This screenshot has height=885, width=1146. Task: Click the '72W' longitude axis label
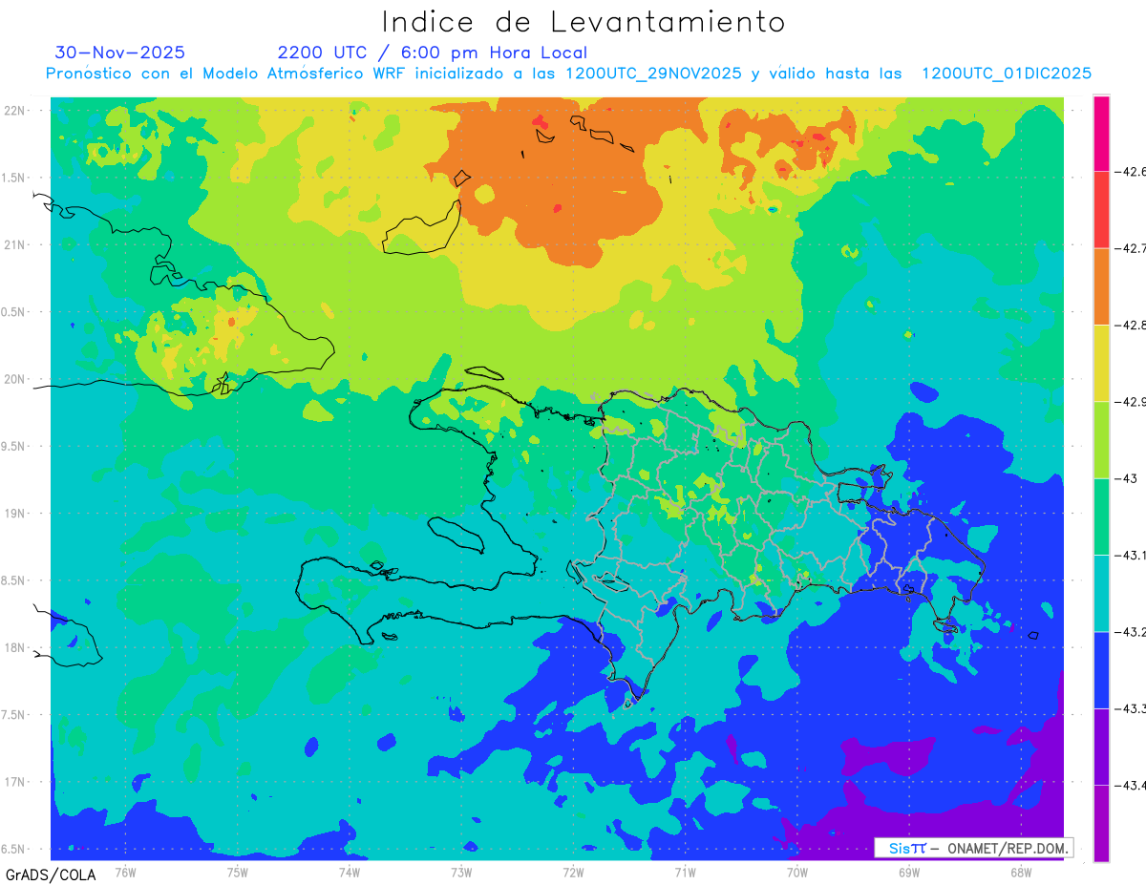tap(574, 872)
